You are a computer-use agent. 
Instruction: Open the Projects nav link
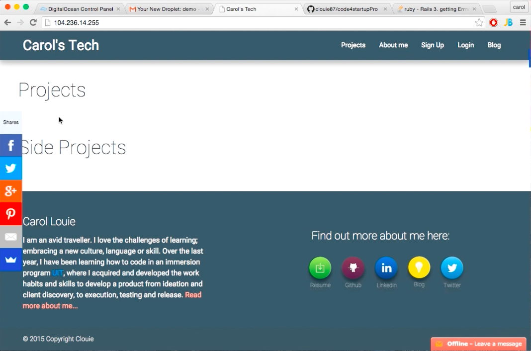click(x=353, y=45)
